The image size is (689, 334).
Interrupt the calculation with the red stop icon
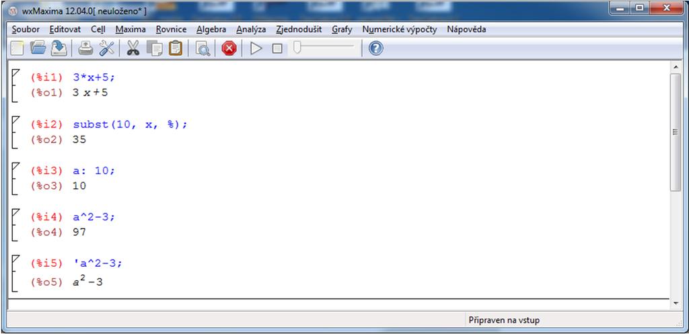[x=229, y=48]
